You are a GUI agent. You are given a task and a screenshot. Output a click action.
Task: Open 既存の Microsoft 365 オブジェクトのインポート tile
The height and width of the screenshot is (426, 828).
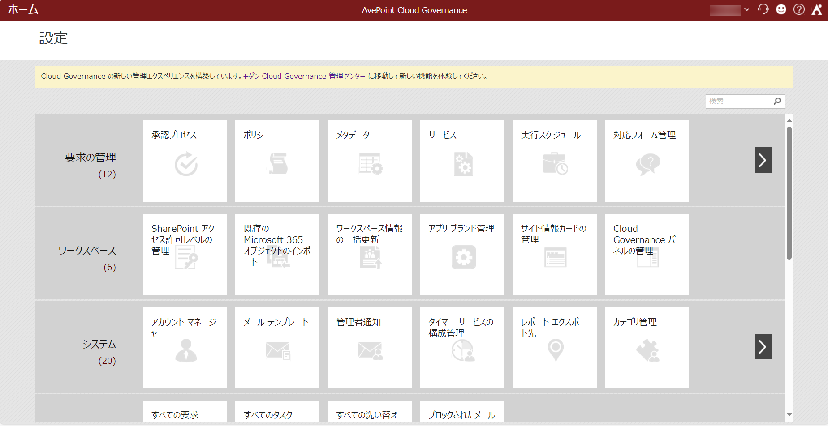pos(277,254)
